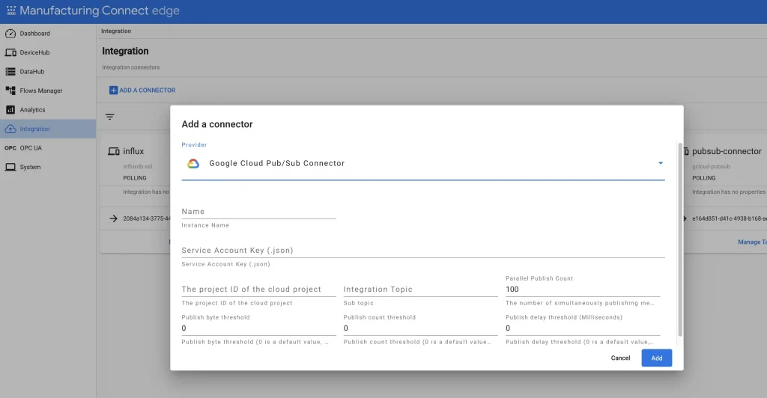Select Integration in sidebar
767x398 pixels.
[48, 129]
